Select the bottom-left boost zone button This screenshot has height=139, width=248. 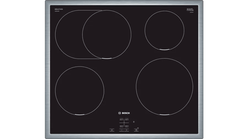(122, 126)
